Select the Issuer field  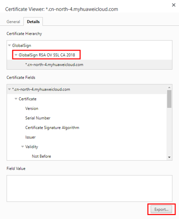click(x=30, y=137)
